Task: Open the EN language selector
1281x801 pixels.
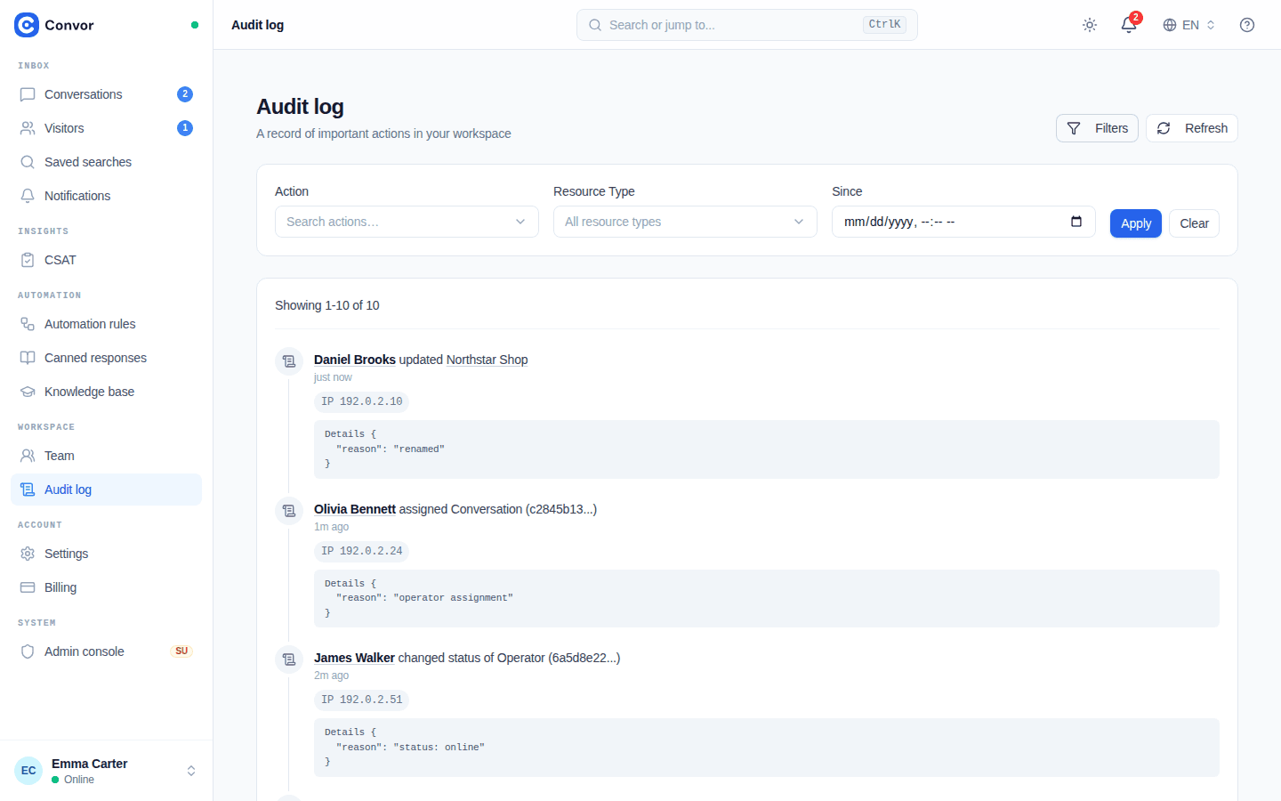Action: coord(1188,25)
